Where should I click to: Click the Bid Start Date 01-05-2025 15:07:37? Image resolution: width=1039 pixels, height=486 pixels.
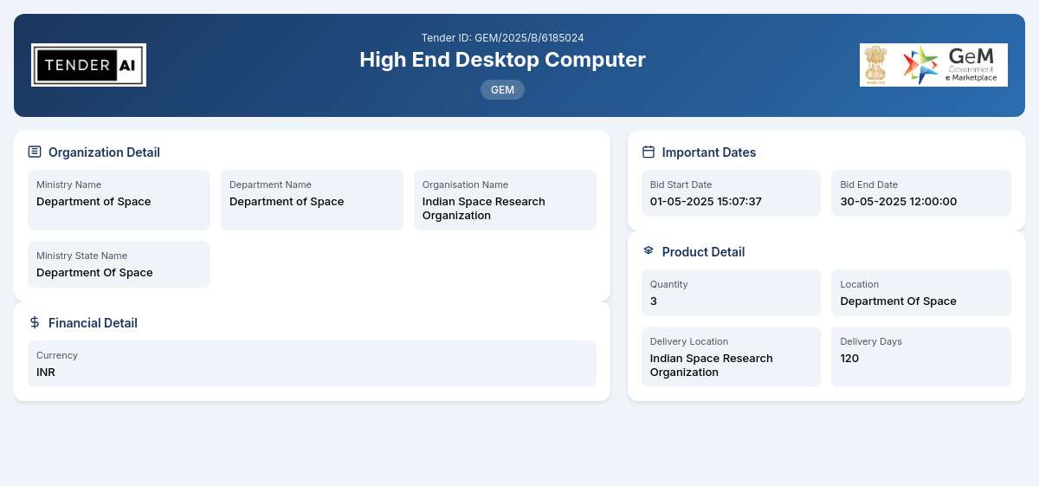pyautogui.click(x=731, y=193)
